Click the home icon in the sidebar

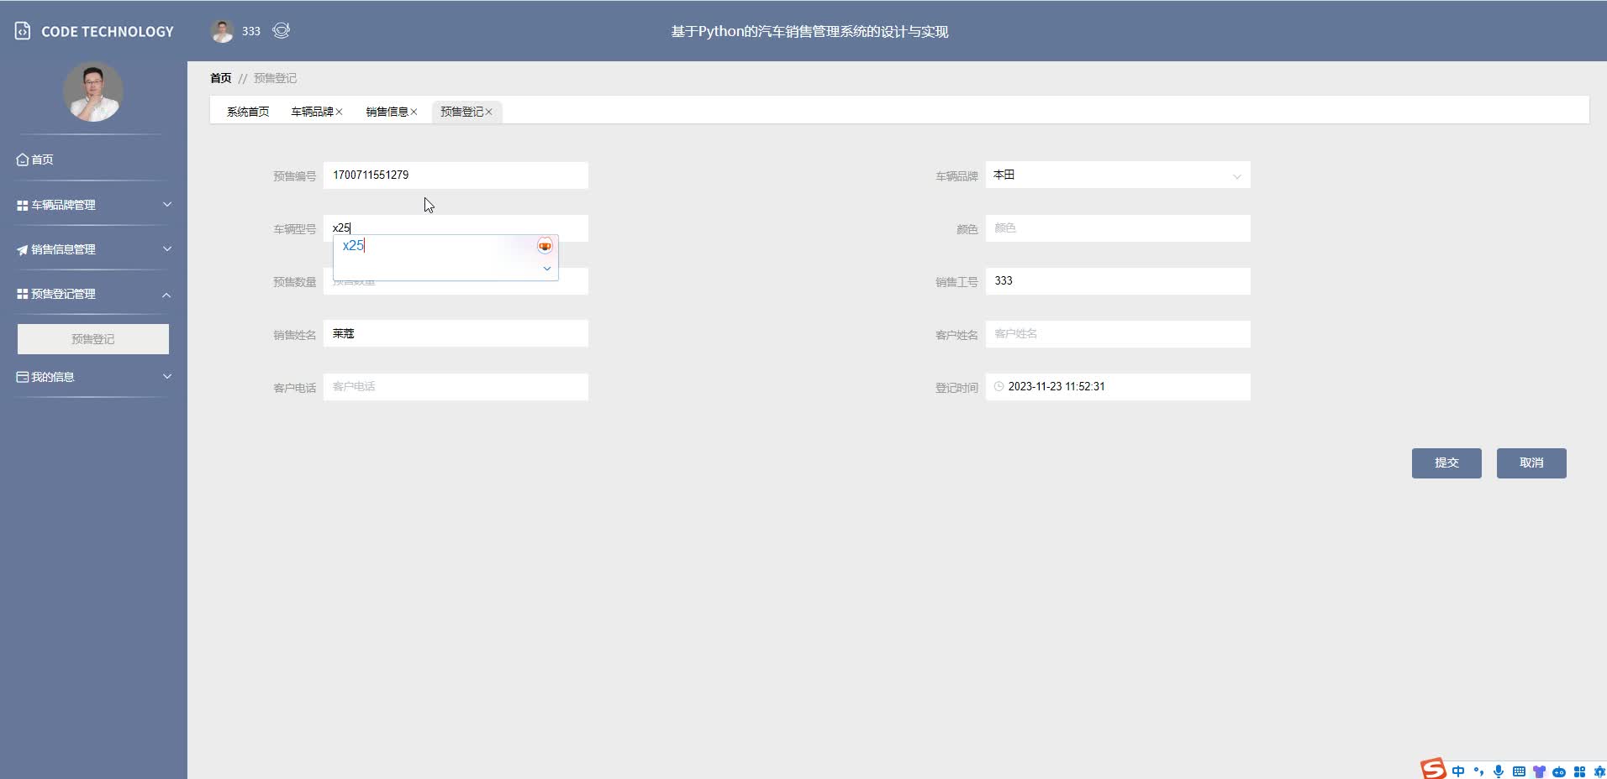pos(23,159)
